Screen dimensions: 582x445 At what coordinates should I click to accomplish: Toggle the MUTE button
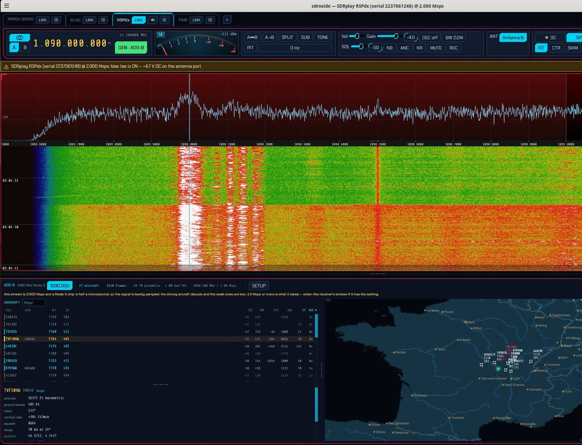coord(436,48)
